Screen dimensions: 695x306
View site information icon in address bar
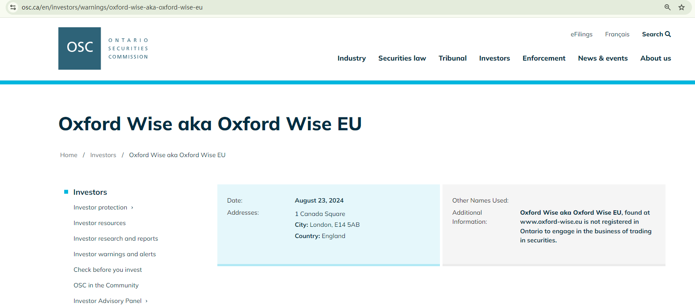click(13, 7)
